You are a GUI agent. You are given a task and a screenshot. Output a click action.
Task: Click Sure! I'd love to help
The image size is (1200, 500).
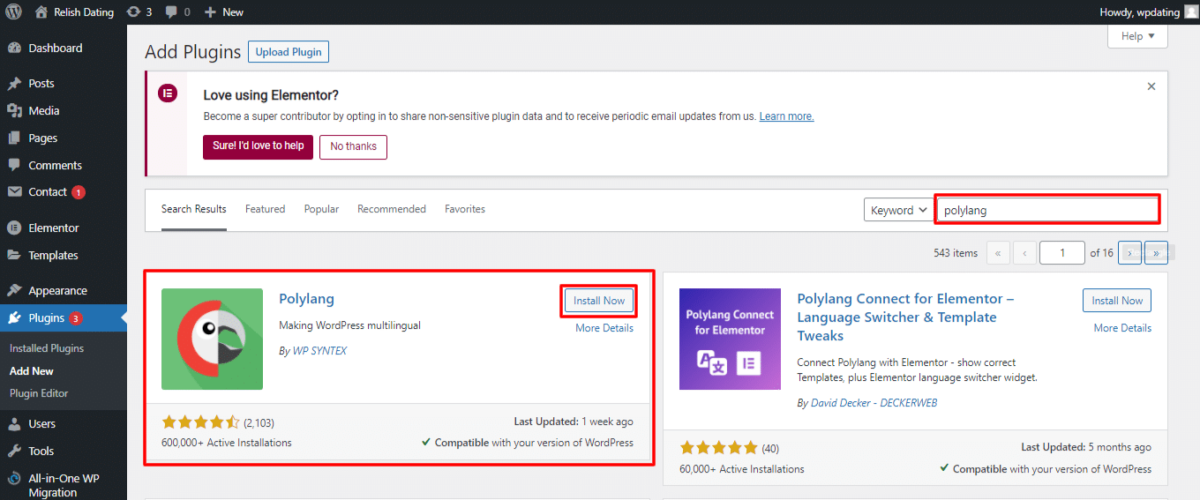point(258,146)
